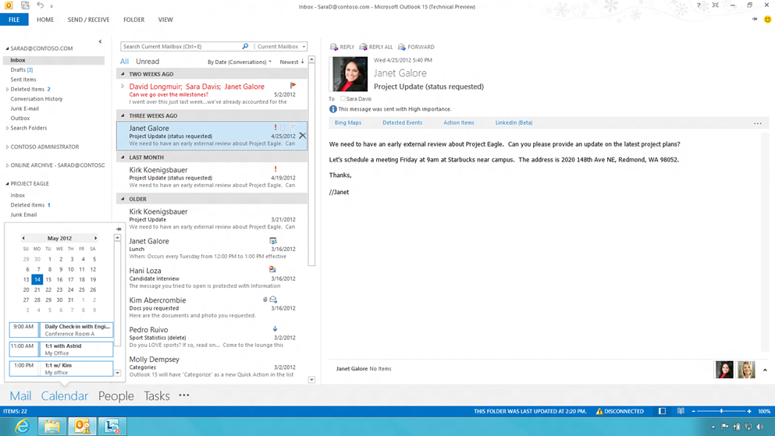The height and width of the screenshot is (436, 775).
Task: Collapse the folder pane with the chevron
Action: pos(101,41)
